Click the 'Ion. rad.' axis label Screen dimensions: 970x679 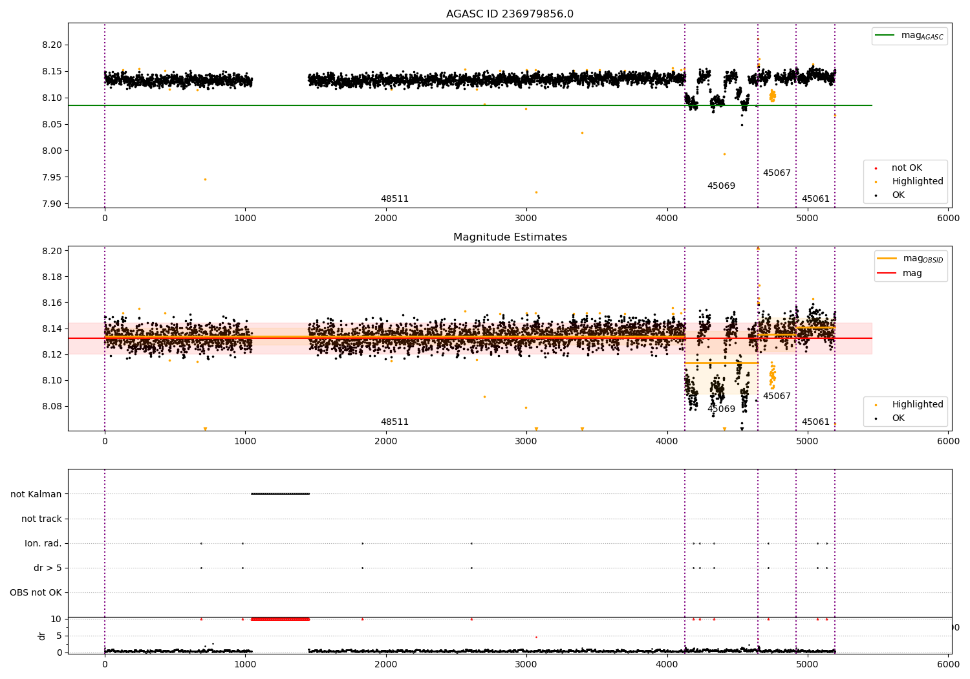click(x=43, y=543)
